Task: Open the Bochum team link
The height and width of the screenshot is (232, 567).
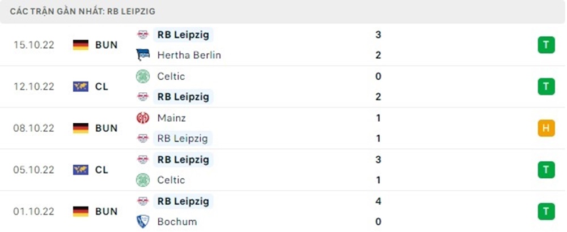Action: point(177,221)
